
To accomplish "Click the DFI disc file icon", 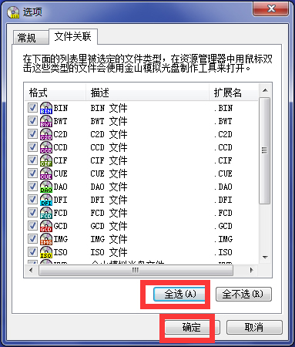I will (46, 200).
